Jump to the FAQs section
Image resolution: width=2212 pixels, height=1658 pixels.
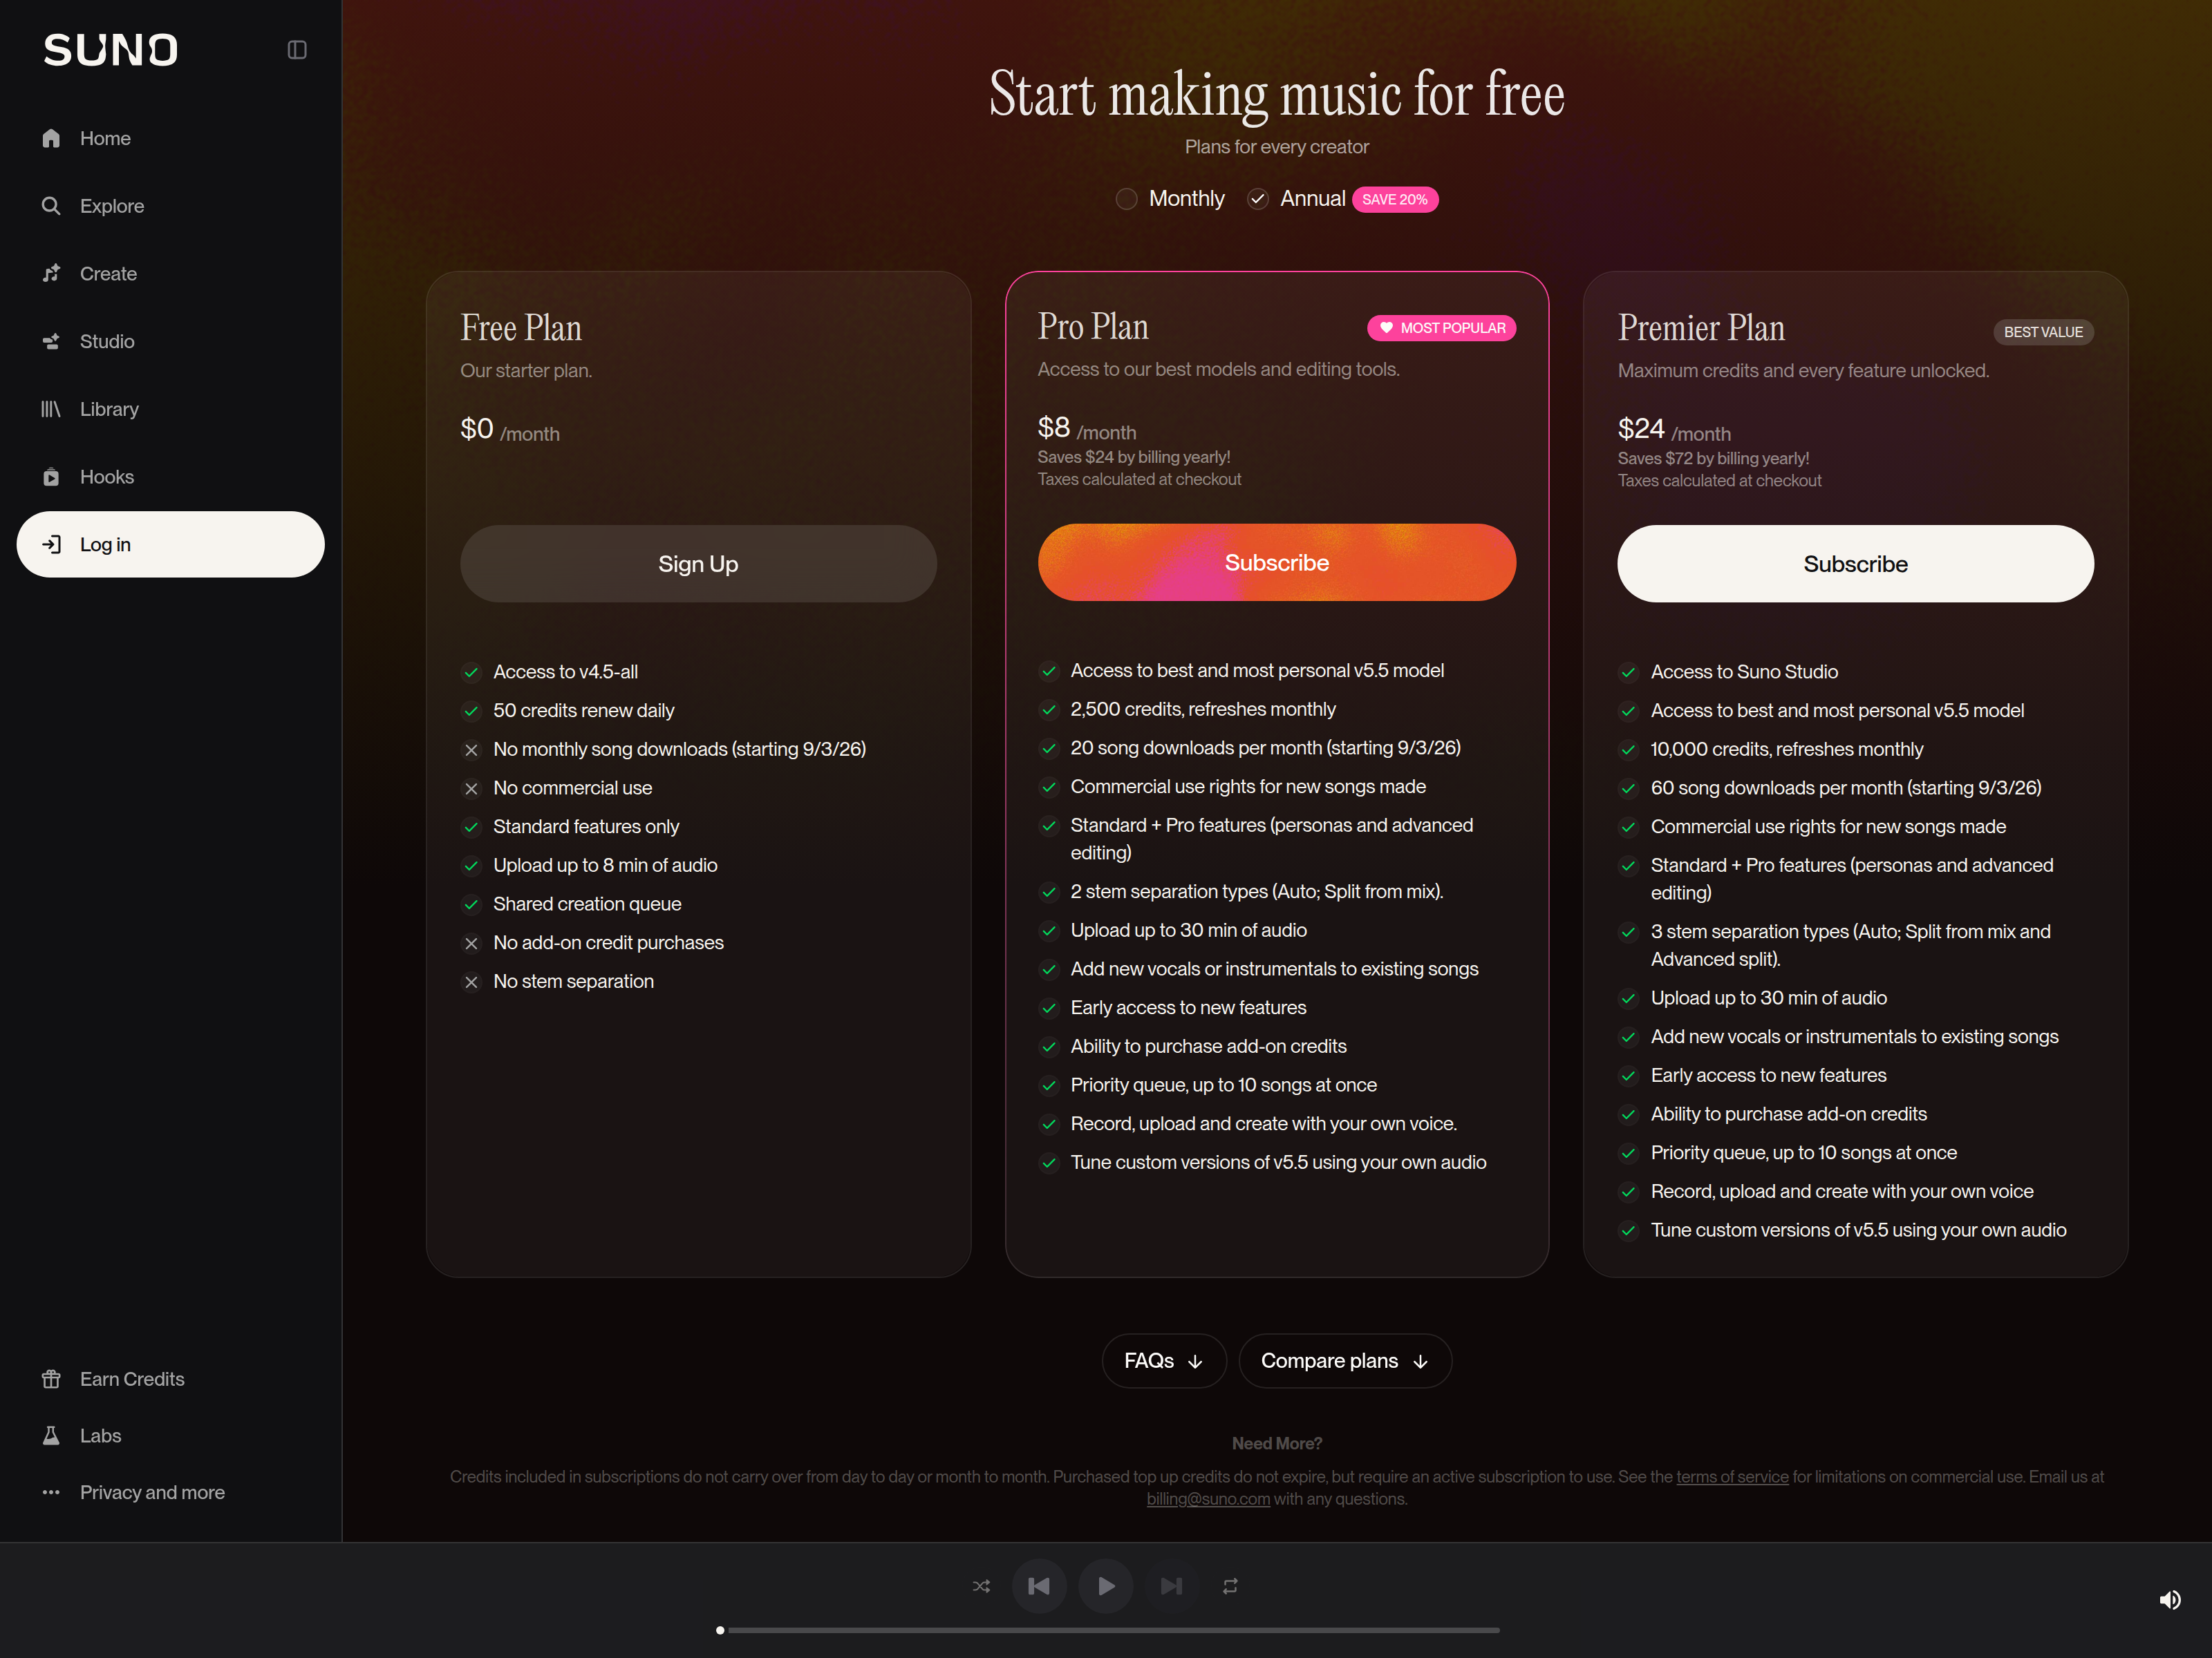click(1164, 1361)
